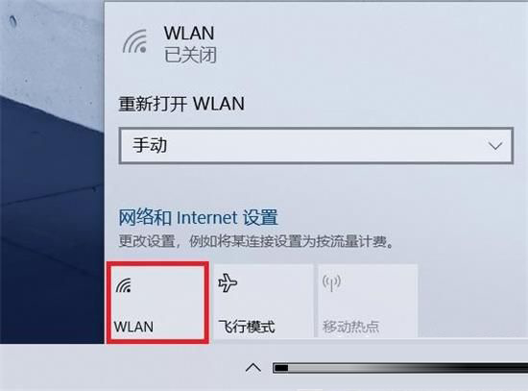Screen dimensions: 528x391
Task: Click the WLAN text label in bottom tile
Action: tap(133, 327)
